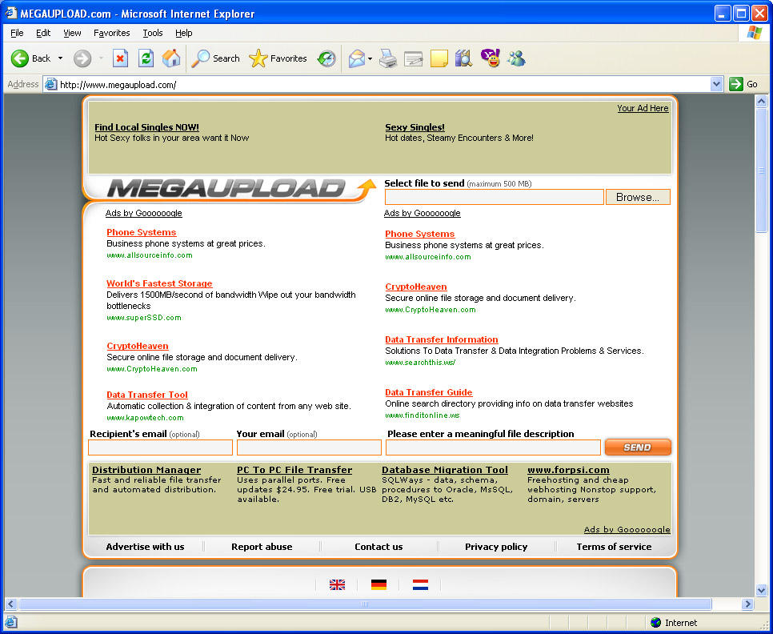Open the Favorites star toolbar button
This screenshot has height=634, width=773.
[278, 58]
